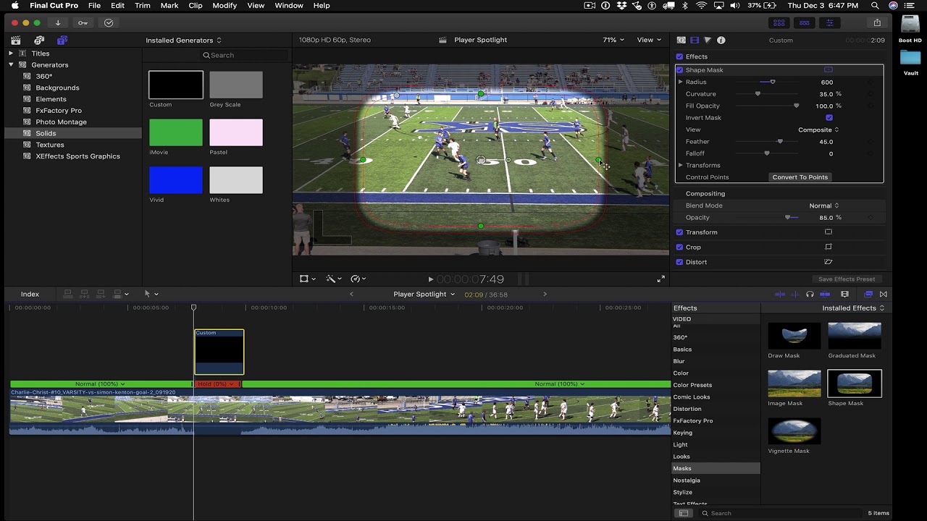Click Save Effects Preset button

(847, 279)
